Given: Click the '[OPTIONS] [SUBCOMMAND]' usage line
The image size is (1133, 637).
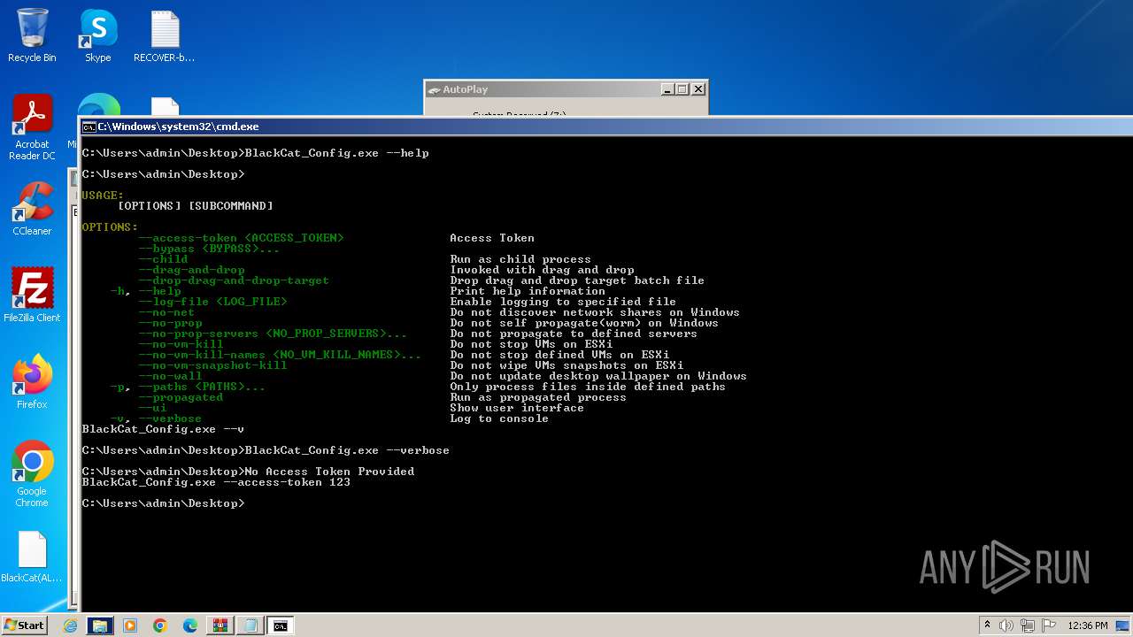Looking at the screenshot, I should pyautogui.click(x=195, y=206).
